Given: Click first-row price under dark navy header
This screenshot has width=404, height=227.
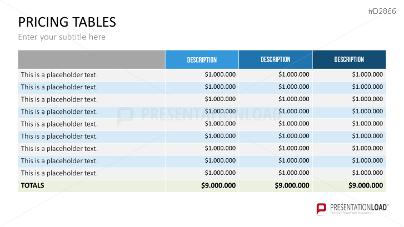Looking at the screenshot, I should [x=367, y=74].
